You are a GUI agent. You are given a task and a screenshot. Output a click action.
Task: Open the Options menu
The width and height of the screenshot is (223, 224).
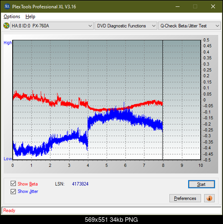click(x=12, y=17)
